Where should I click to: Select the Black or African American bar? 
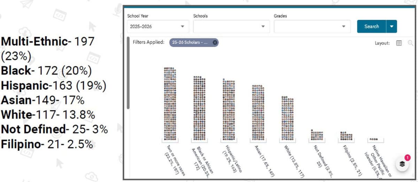(199, 108)
